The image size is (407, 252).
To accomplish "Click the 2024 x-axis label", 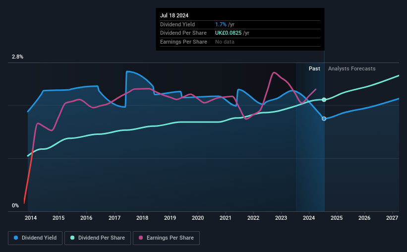I will [309, 218].
